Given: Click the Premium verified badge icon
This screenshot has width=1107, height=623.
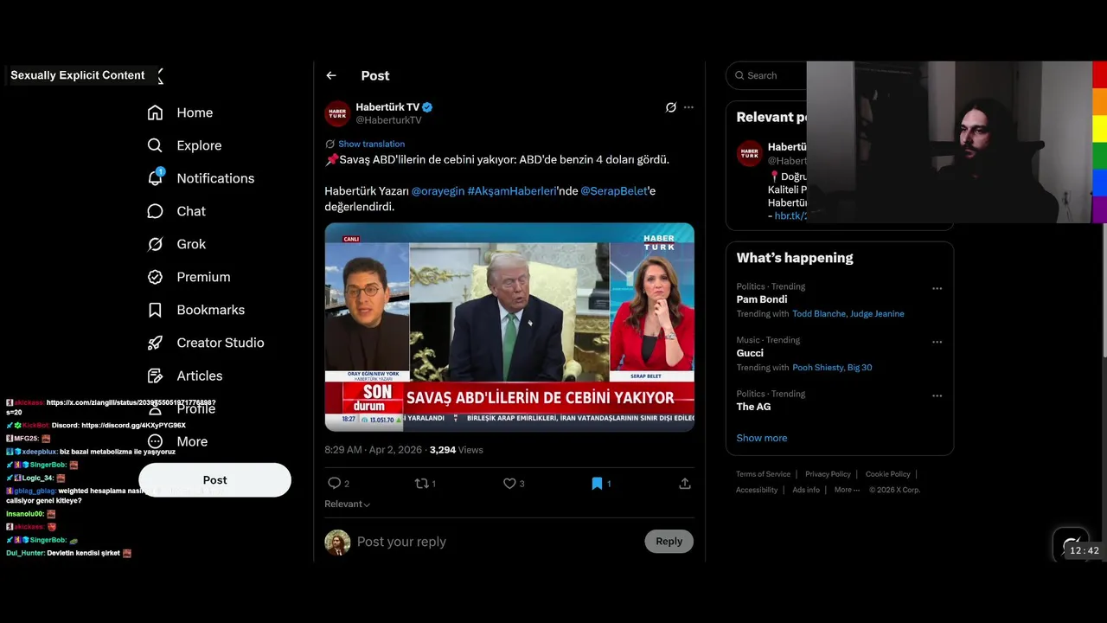Looking at the screenshot, I should coord(155,277).
